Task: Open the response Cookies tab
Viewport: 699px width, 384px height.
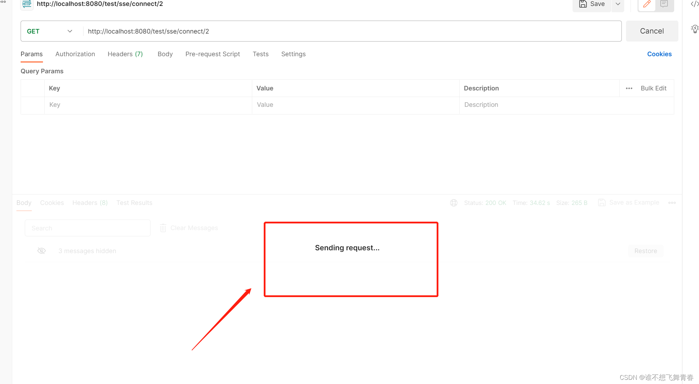Action: pyautogui.click(x=52, y=203)
